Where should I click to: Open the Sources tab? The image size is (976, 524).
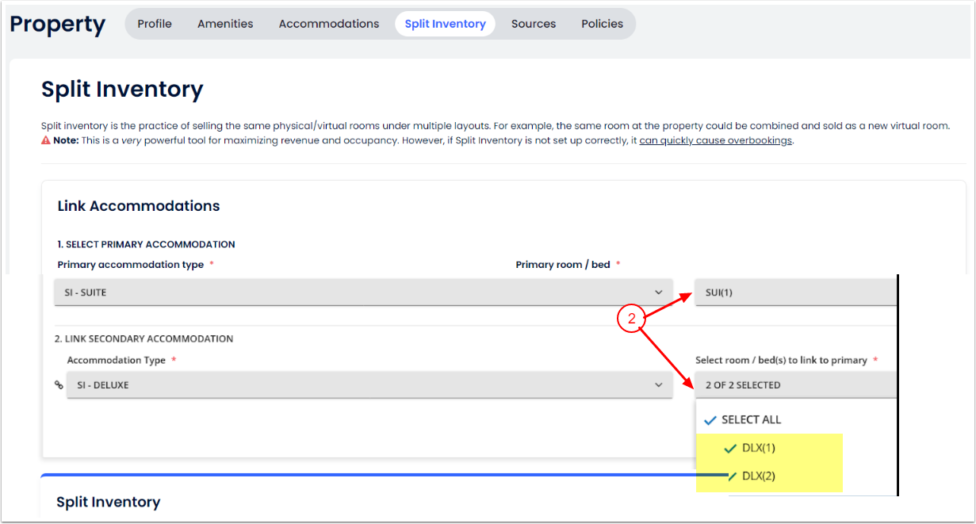534,24
